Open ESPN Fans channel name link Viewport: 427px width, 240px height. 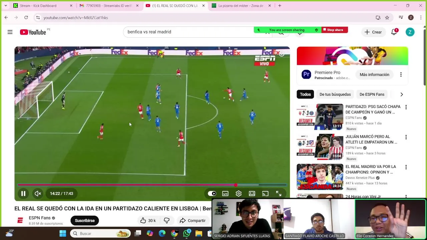pos(40,218)
